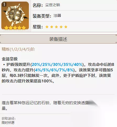Click the fourth star in 星级 rating
The image size is (117, 127).
click(x=61, y=27)
